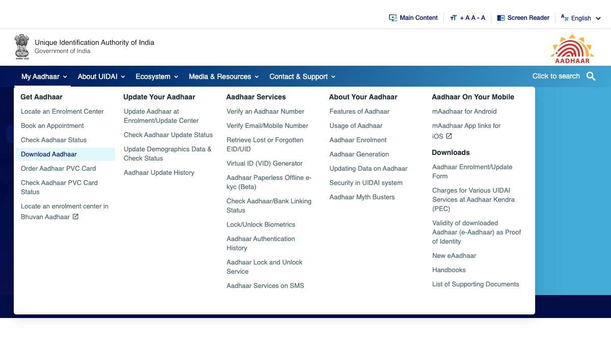This screenshot has height=344, width=611.
Task: Open the Media & Resources menu
Action: [x=224, y=76]
